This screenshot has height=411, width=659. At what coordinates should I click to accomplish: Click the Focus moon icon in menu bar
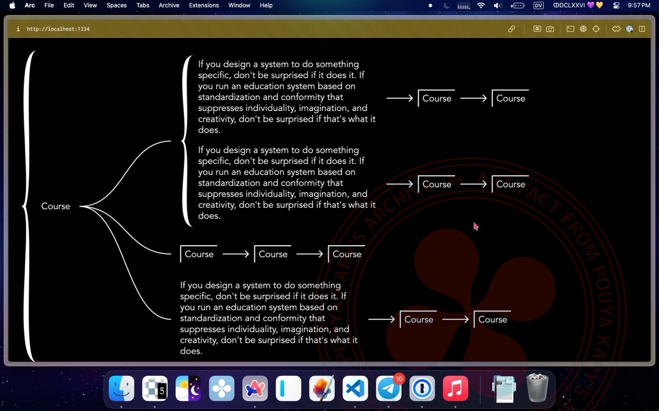point(447,5)
